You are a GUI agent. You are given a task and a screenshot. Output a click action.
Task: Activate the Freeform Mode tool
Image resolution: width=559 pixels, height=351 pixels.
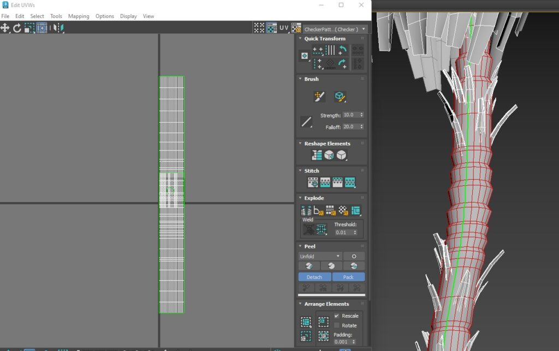pyautogui.click(x=41, y=28)
